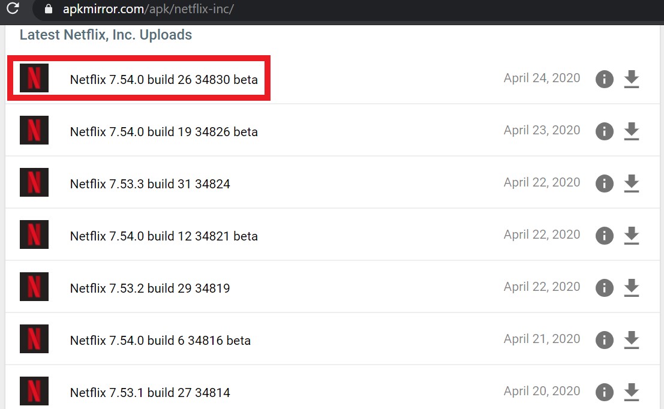
Task: Download Netflix 7.53.3 build 31 34824
Action: [632, 184]
